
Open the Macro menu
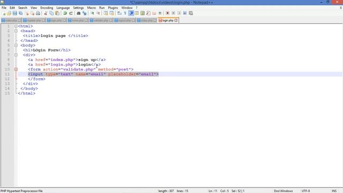pyautogui.click(x=92, y=8)
